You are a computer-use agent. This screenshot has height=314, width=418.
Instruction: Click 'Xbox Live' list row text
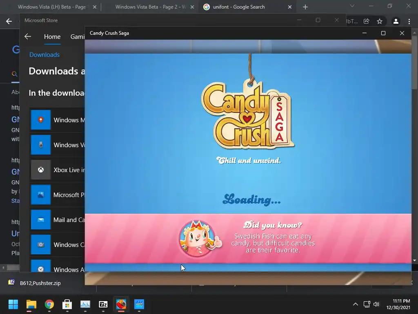point(69,170)
